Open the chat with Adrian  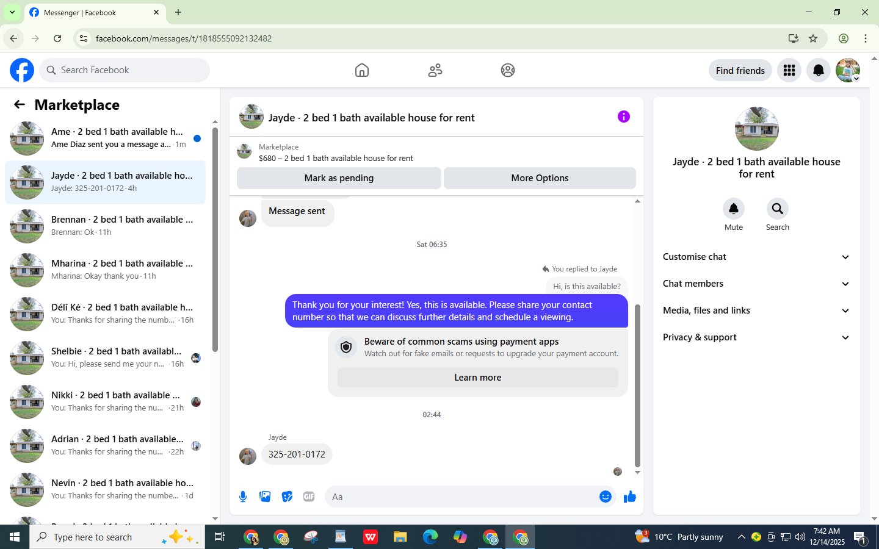pyautogui.click(x=105, y=446)
